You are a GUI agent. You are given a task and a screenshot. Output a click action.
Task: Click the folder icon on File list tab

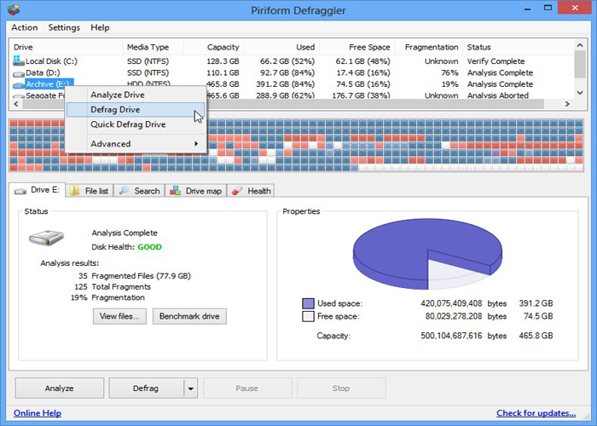[75, 191]
